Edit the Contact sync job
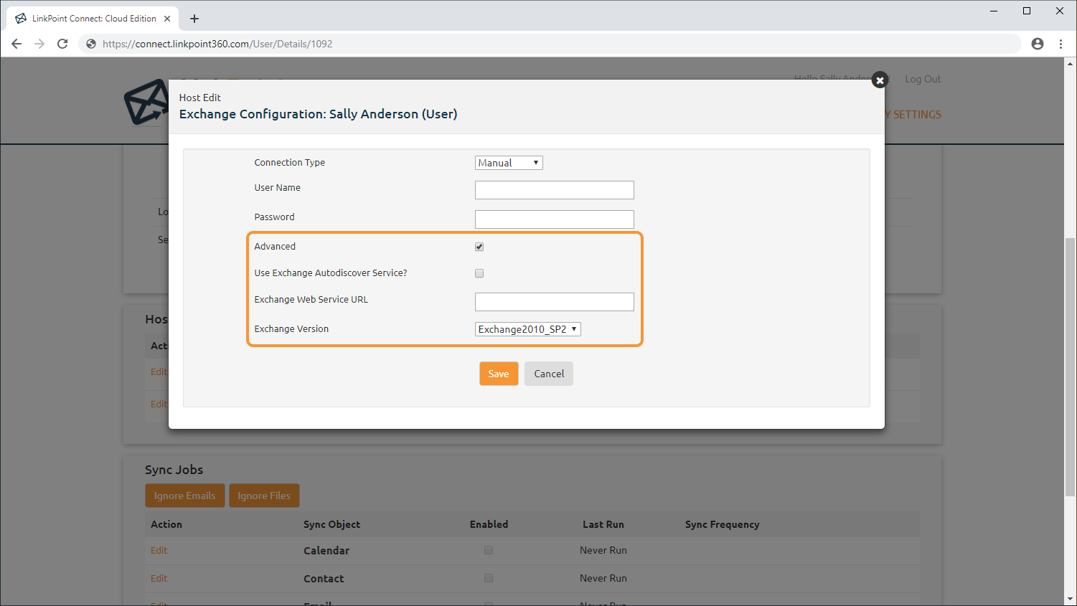Viewport: 1077px width, 606px height. 159,578
